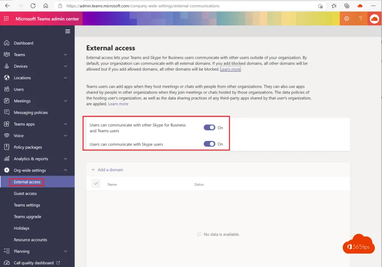Screen dimensions: 382x267
Task: Click the Dashboard home icon
Action: click(x=6, y=43)
